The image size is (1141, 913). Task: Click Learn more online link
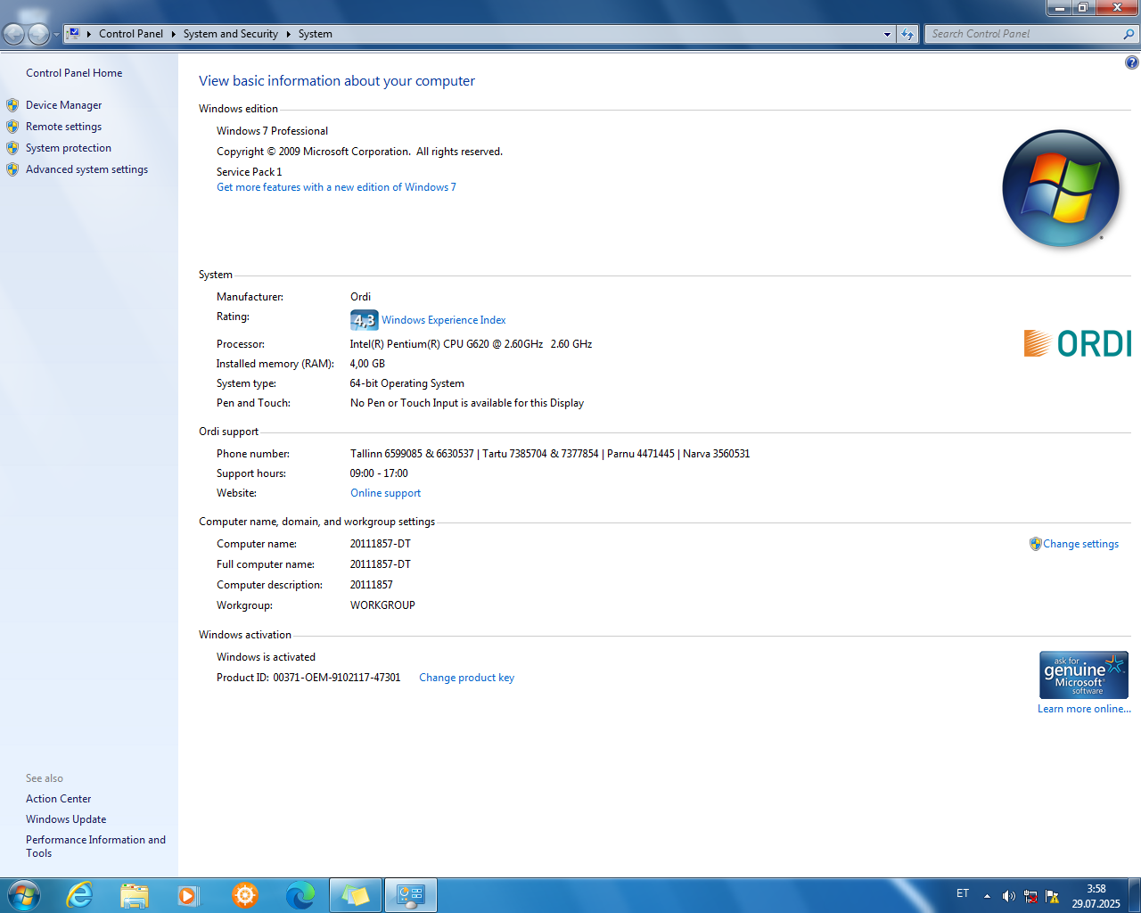(1084, 709)
